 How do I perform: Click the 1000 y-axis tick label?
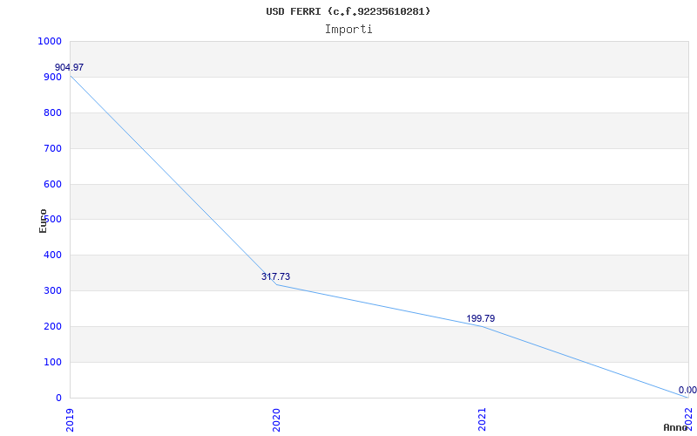pos(50,42)
